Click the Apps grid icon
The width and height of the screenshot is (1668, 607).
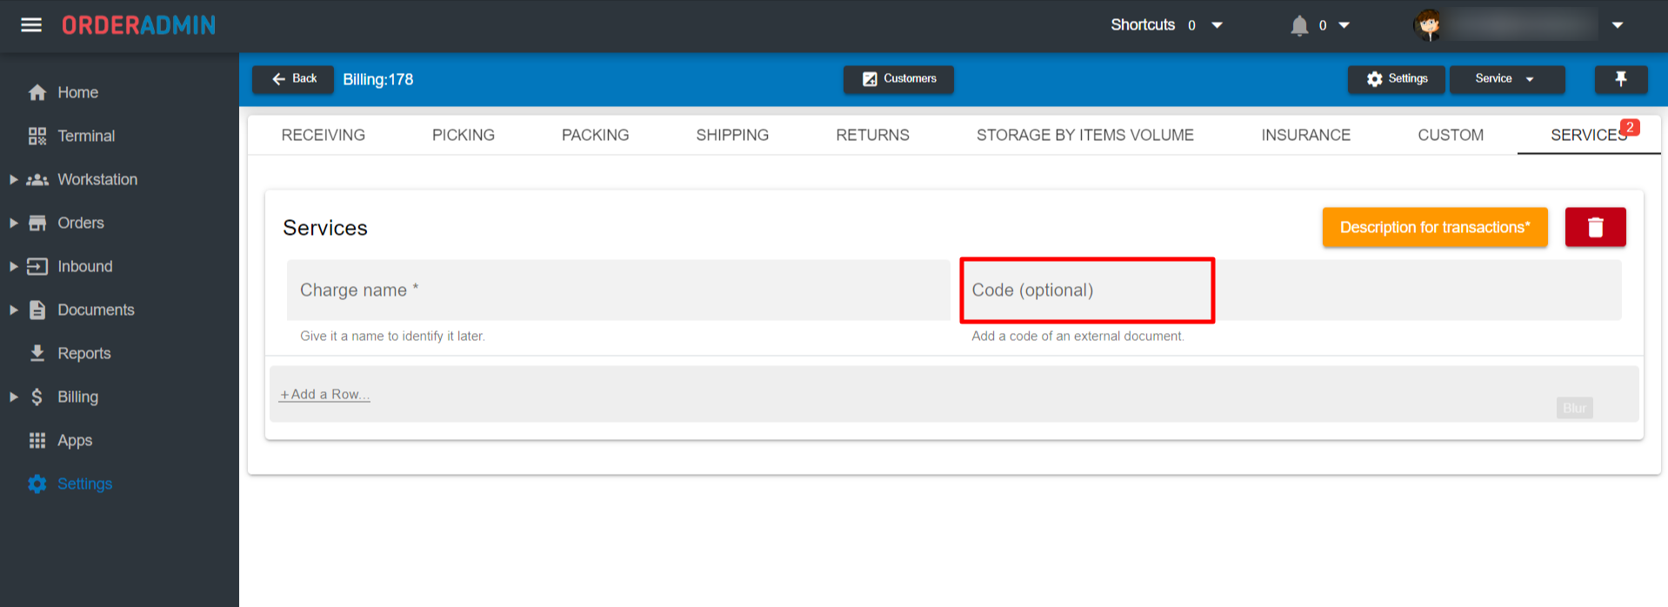[x=37, y=440]
